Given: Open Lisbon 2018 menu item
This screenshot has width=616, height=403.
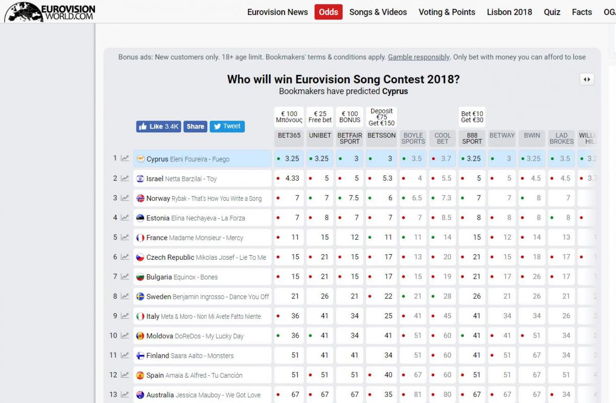Looking at the screenshot, I should tap(510, 12).
